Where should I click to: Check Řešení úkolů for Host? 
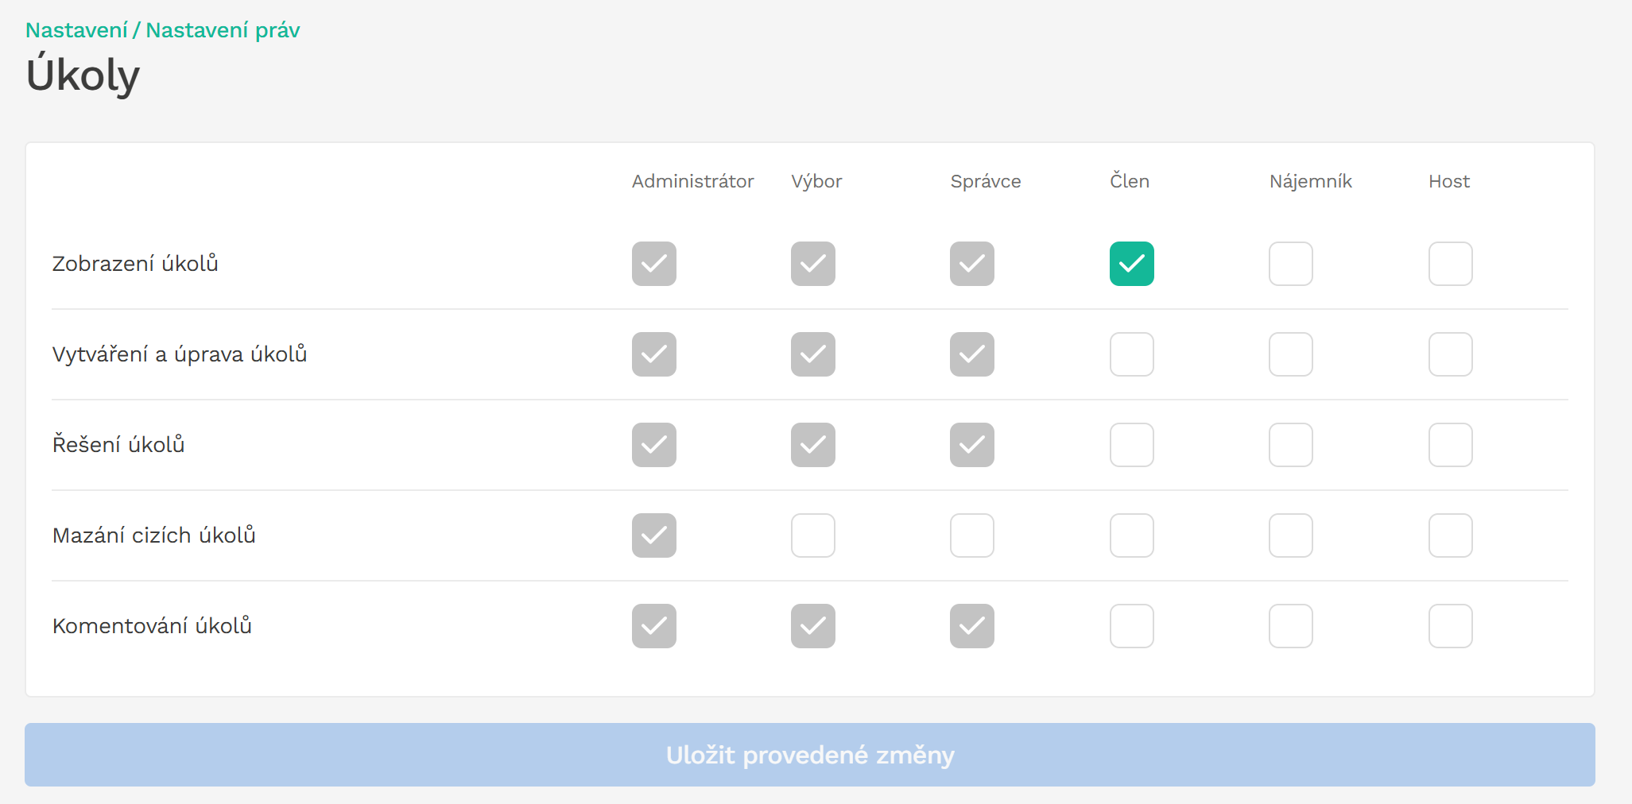click(x=1450, y=445)
